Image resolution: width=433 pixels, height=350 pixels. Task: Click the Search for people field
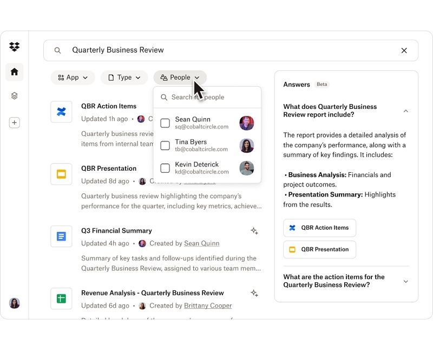[211, 98]
